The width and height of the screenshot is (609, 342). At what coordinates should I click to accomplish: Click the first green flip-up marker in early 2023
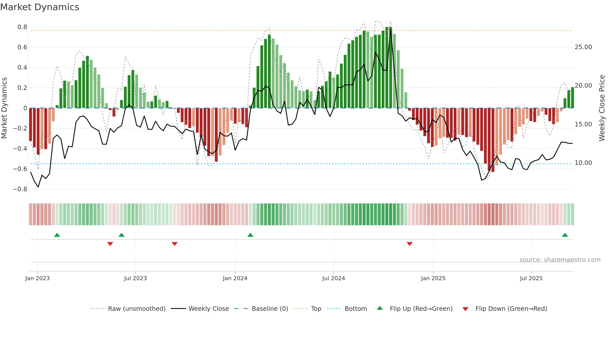(x=57, y=235)
